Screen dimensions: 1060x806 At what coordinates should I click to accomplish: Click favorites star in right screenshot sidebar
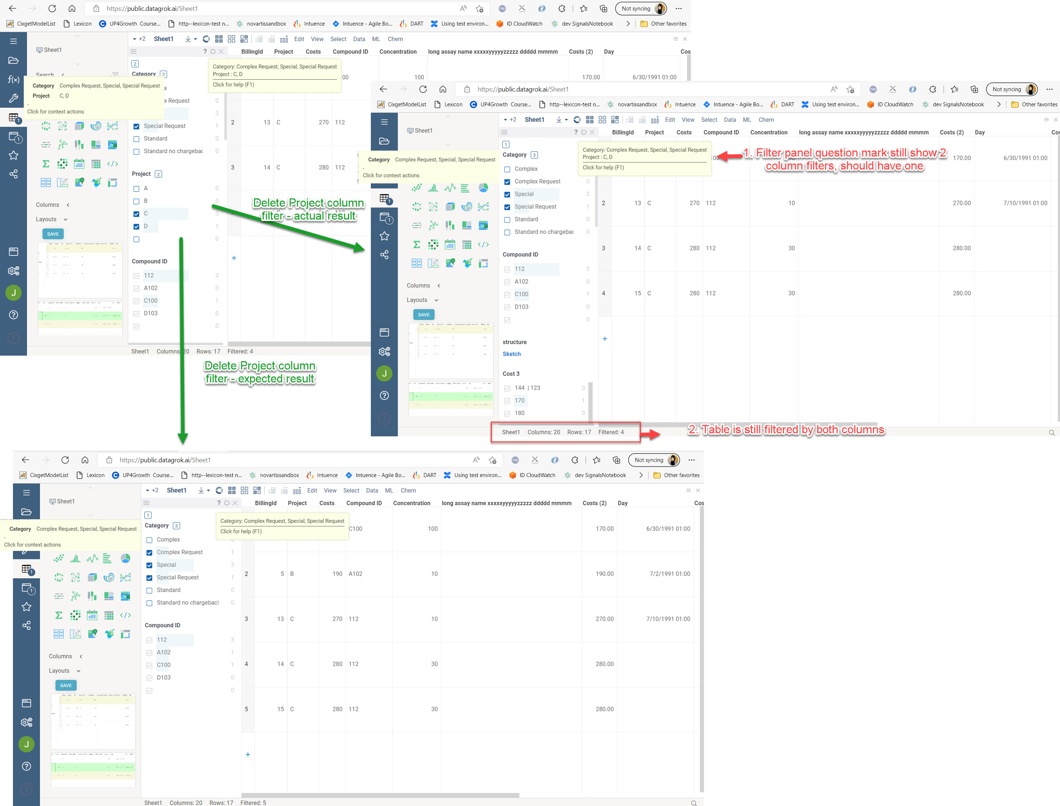(384, 236)
